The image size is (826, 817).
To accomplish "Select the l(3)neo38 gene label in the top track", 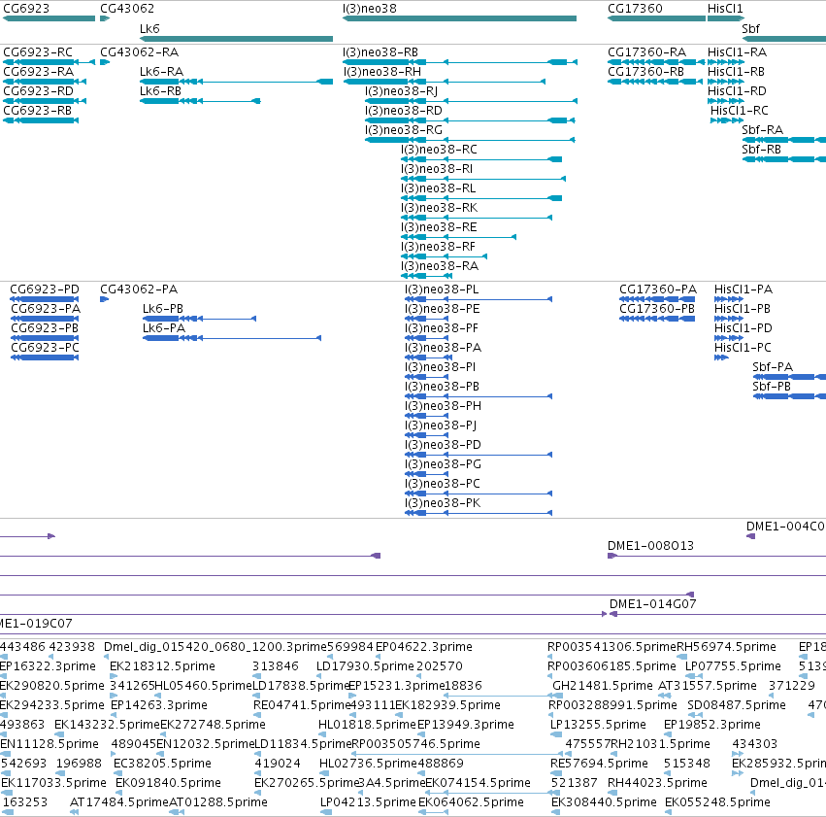I will pos(369,9).
